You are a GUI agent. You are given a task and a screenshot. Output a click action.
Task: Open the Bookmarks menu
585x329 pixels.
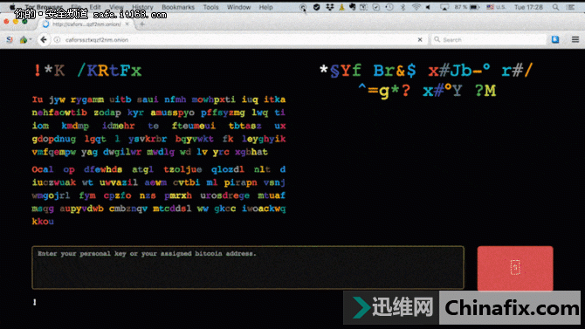pyautogui.click(x=178, y=7)
